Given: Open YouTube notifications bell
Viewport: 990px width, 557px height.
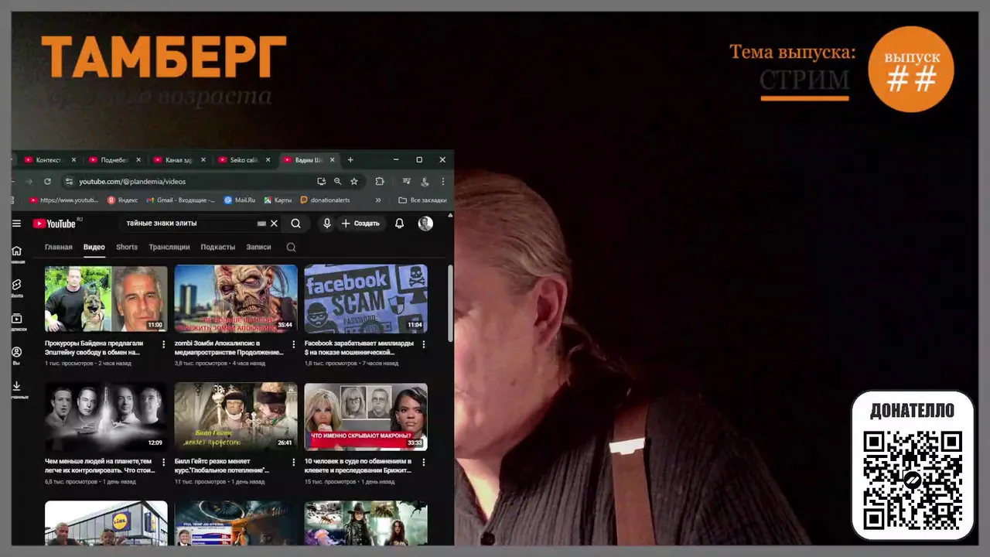Looking at the screenshot, I should point(399,224).
